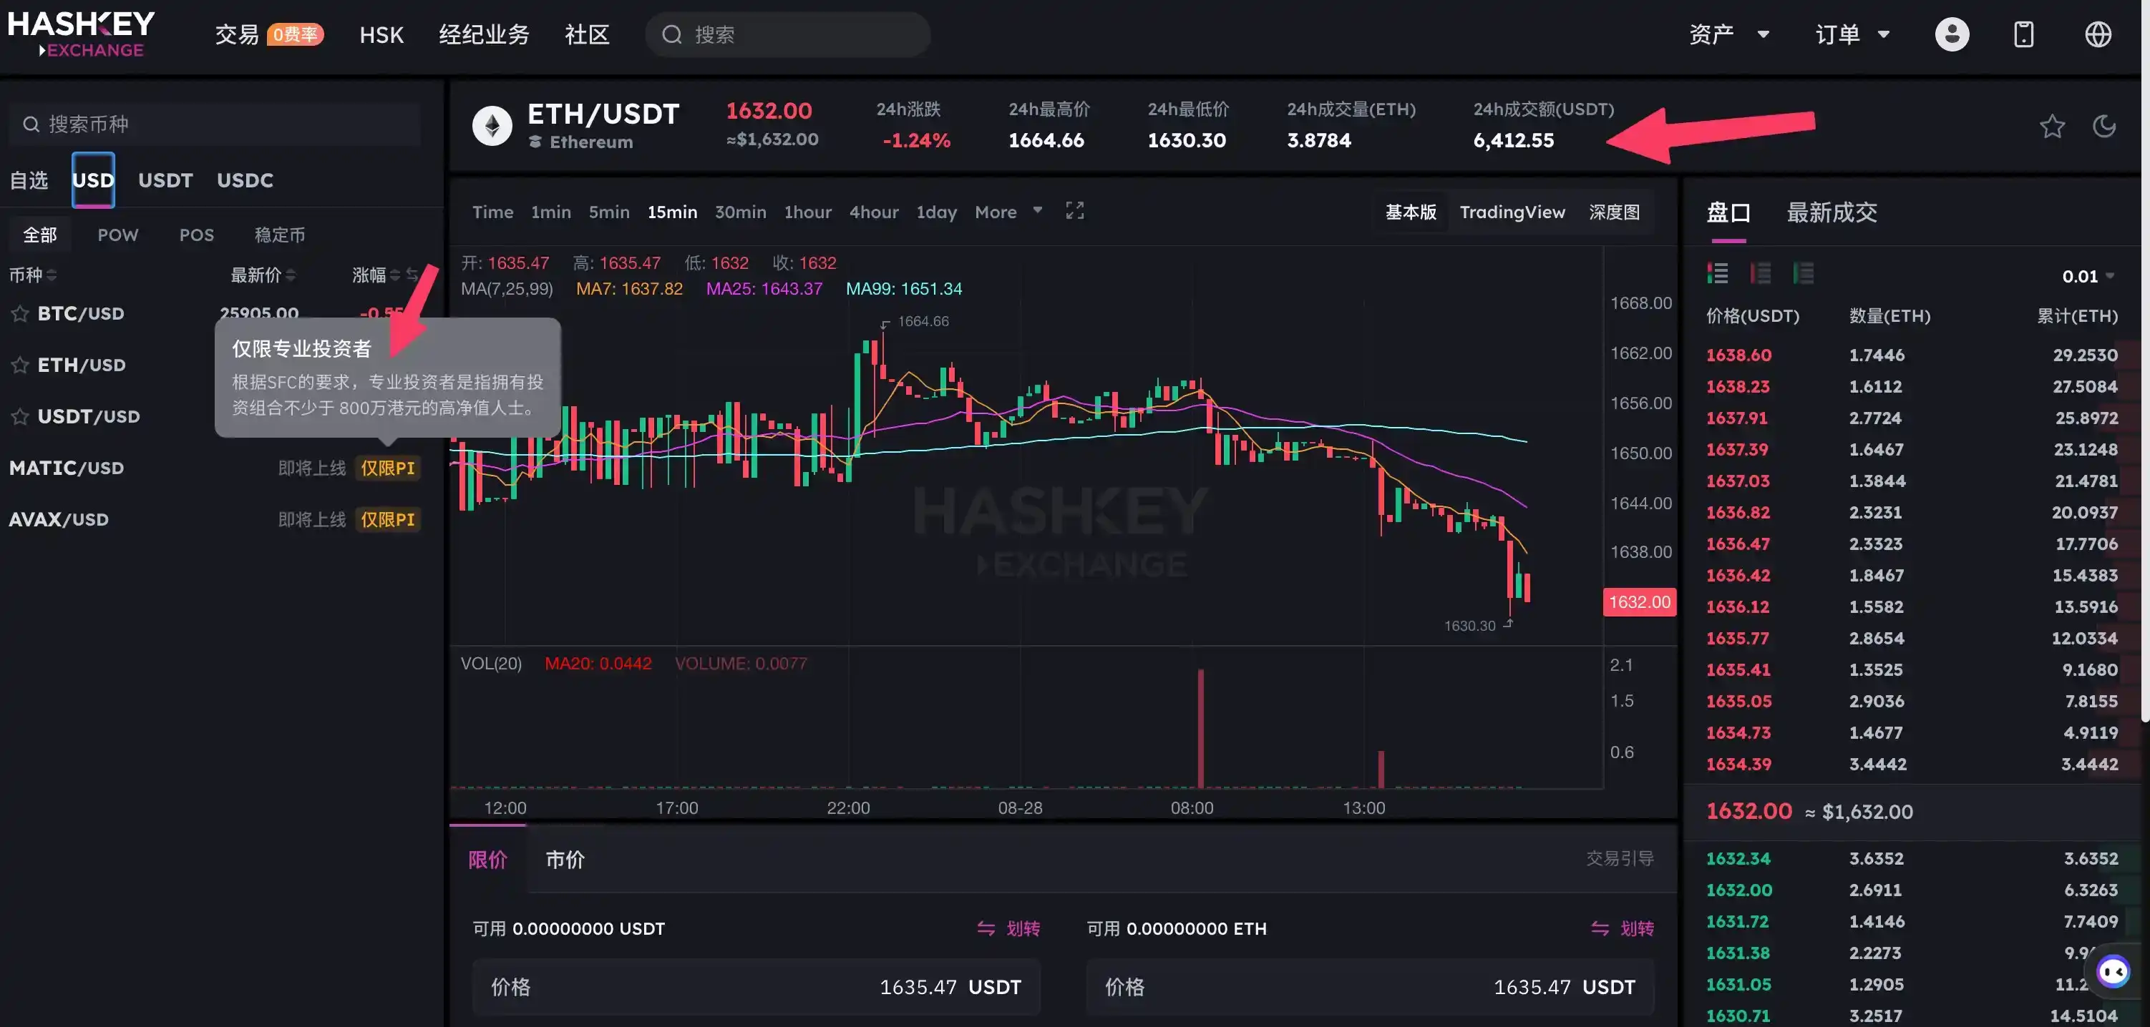Toggle the dark mode moon icon

[x=2104, y=126]
